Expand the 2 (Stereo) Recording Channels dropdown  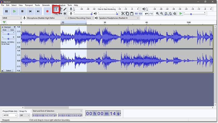81,18
